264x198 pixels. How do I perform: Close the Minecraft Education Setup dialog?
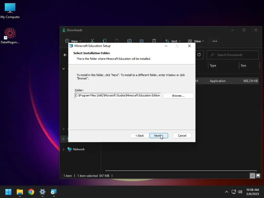pyautogui.click(x=189, y=46)
